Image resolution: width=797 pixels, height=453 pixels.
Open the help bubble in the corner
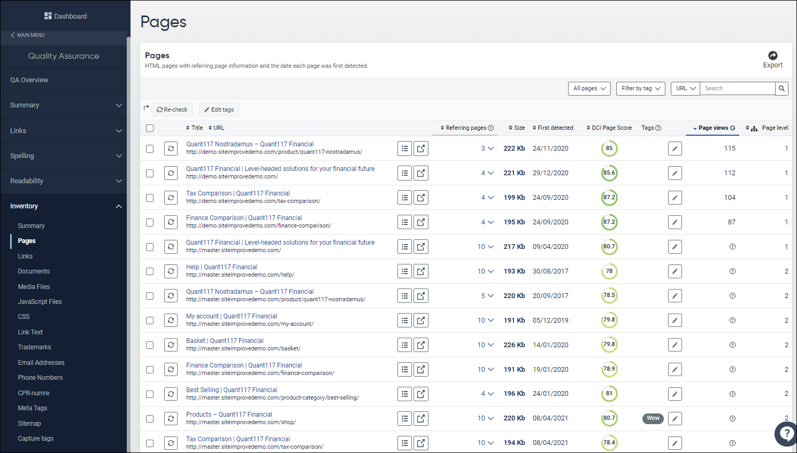[786, 434]
